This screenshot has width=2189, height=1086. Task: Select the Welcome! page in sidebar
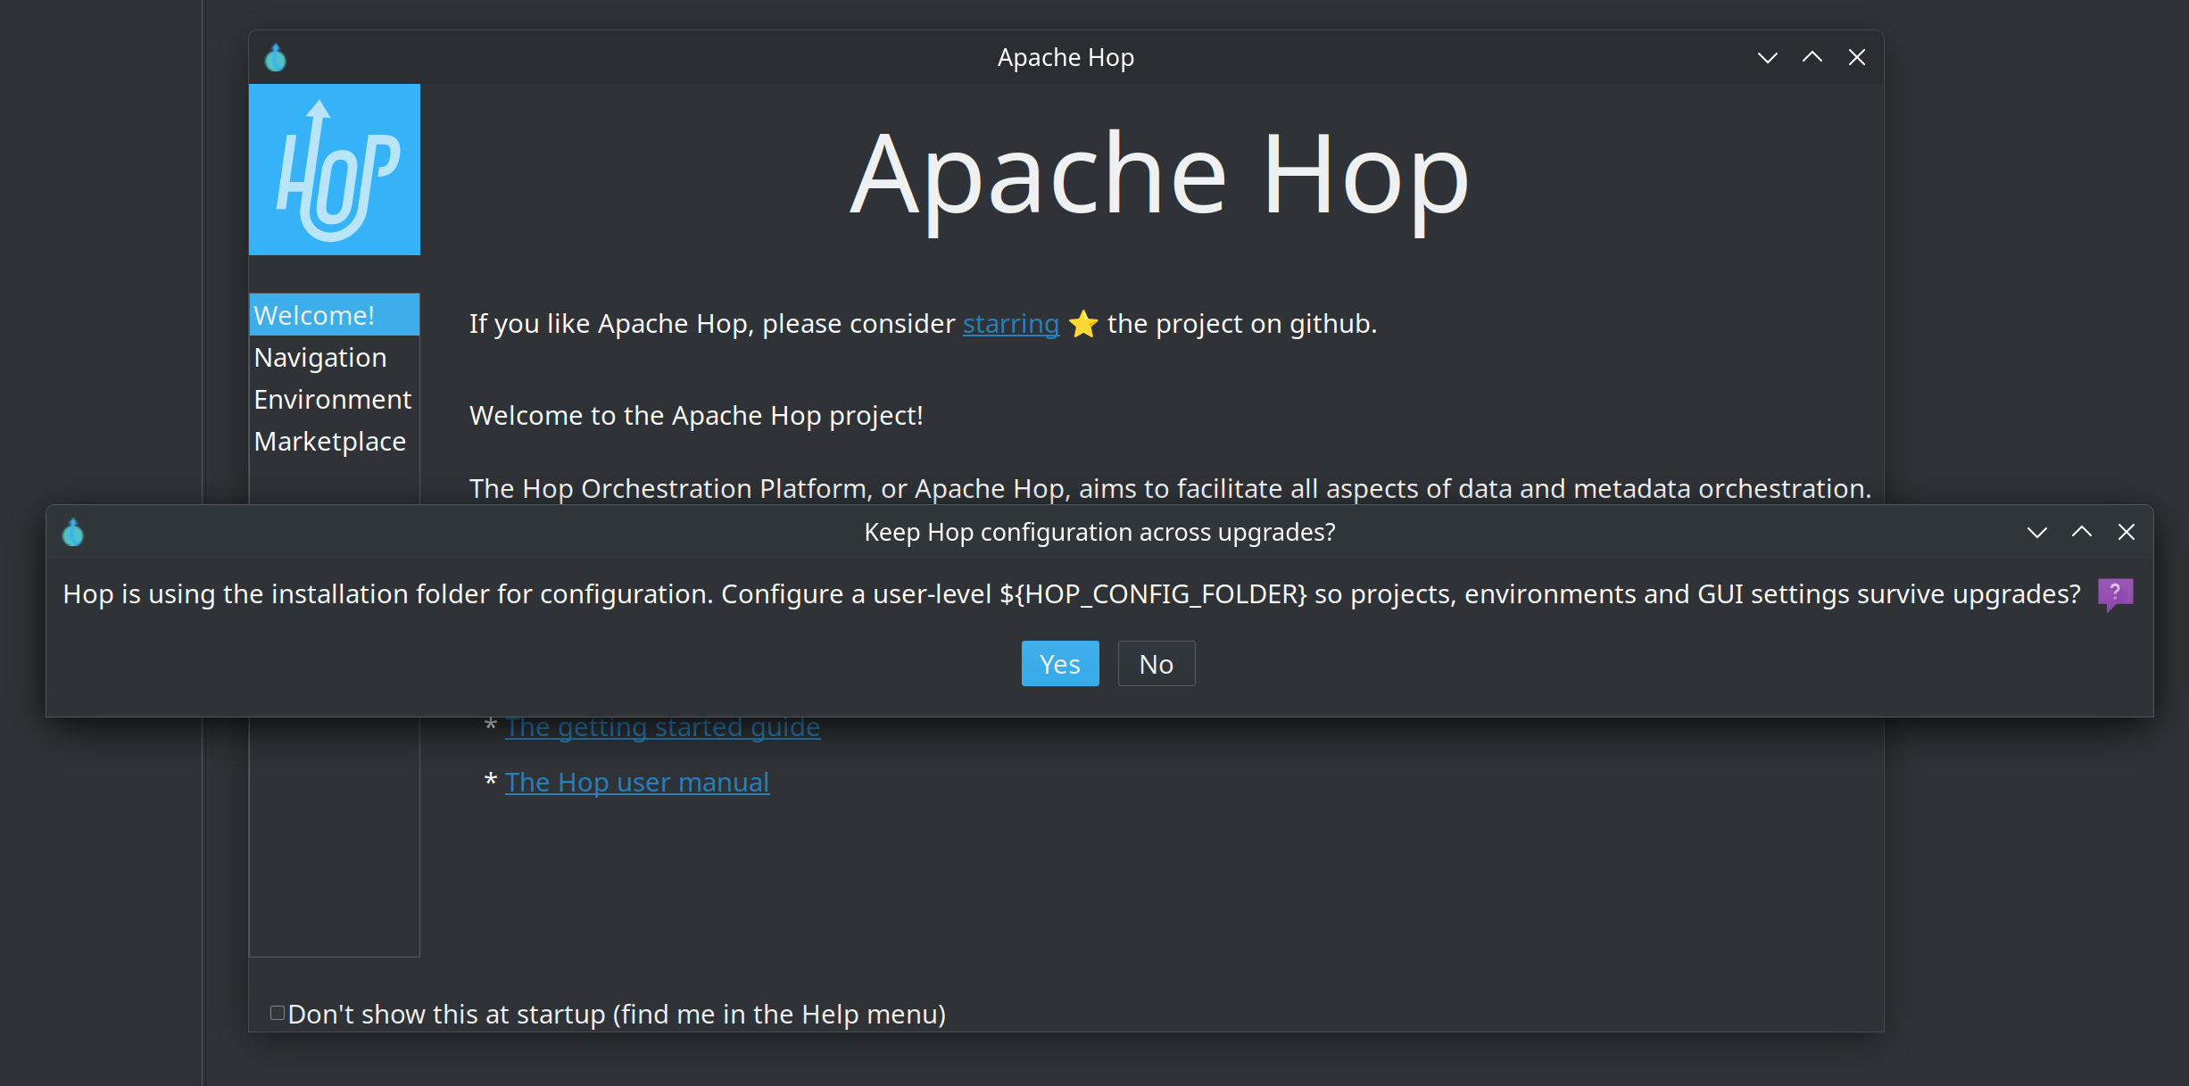[335, 315]
